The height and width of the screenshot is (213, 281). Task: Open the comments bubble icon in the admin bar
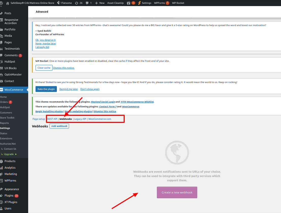87,3
